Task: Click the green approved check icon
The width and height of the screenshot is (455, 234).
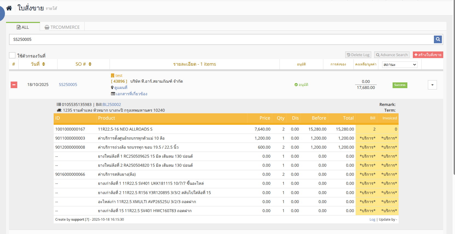Action: (x=296, y=85)
